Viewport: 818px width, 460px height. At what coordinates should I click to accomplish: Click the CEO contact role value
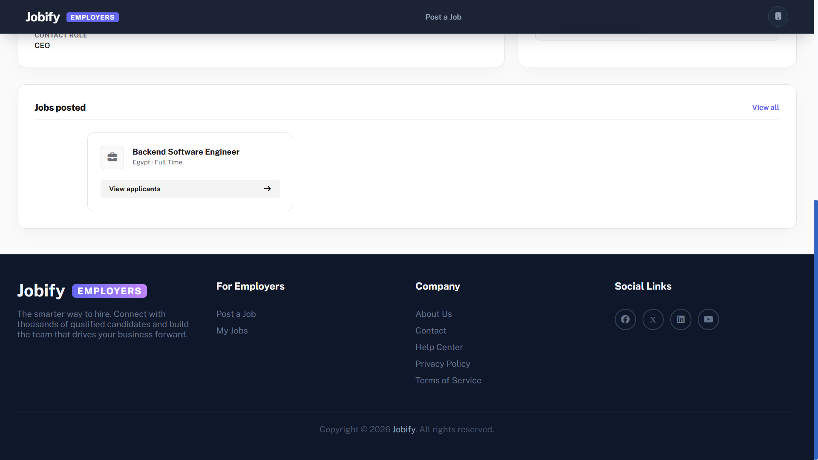(x=42, y=46)
